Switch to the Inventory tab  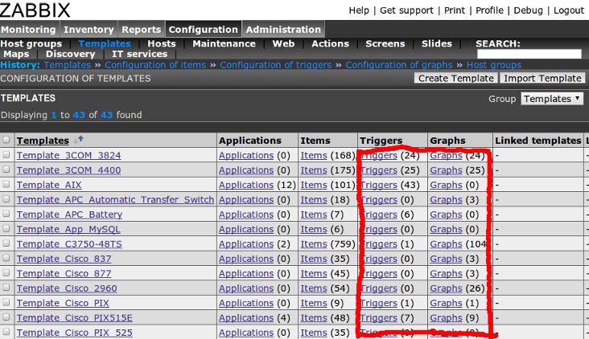[89, 29]
